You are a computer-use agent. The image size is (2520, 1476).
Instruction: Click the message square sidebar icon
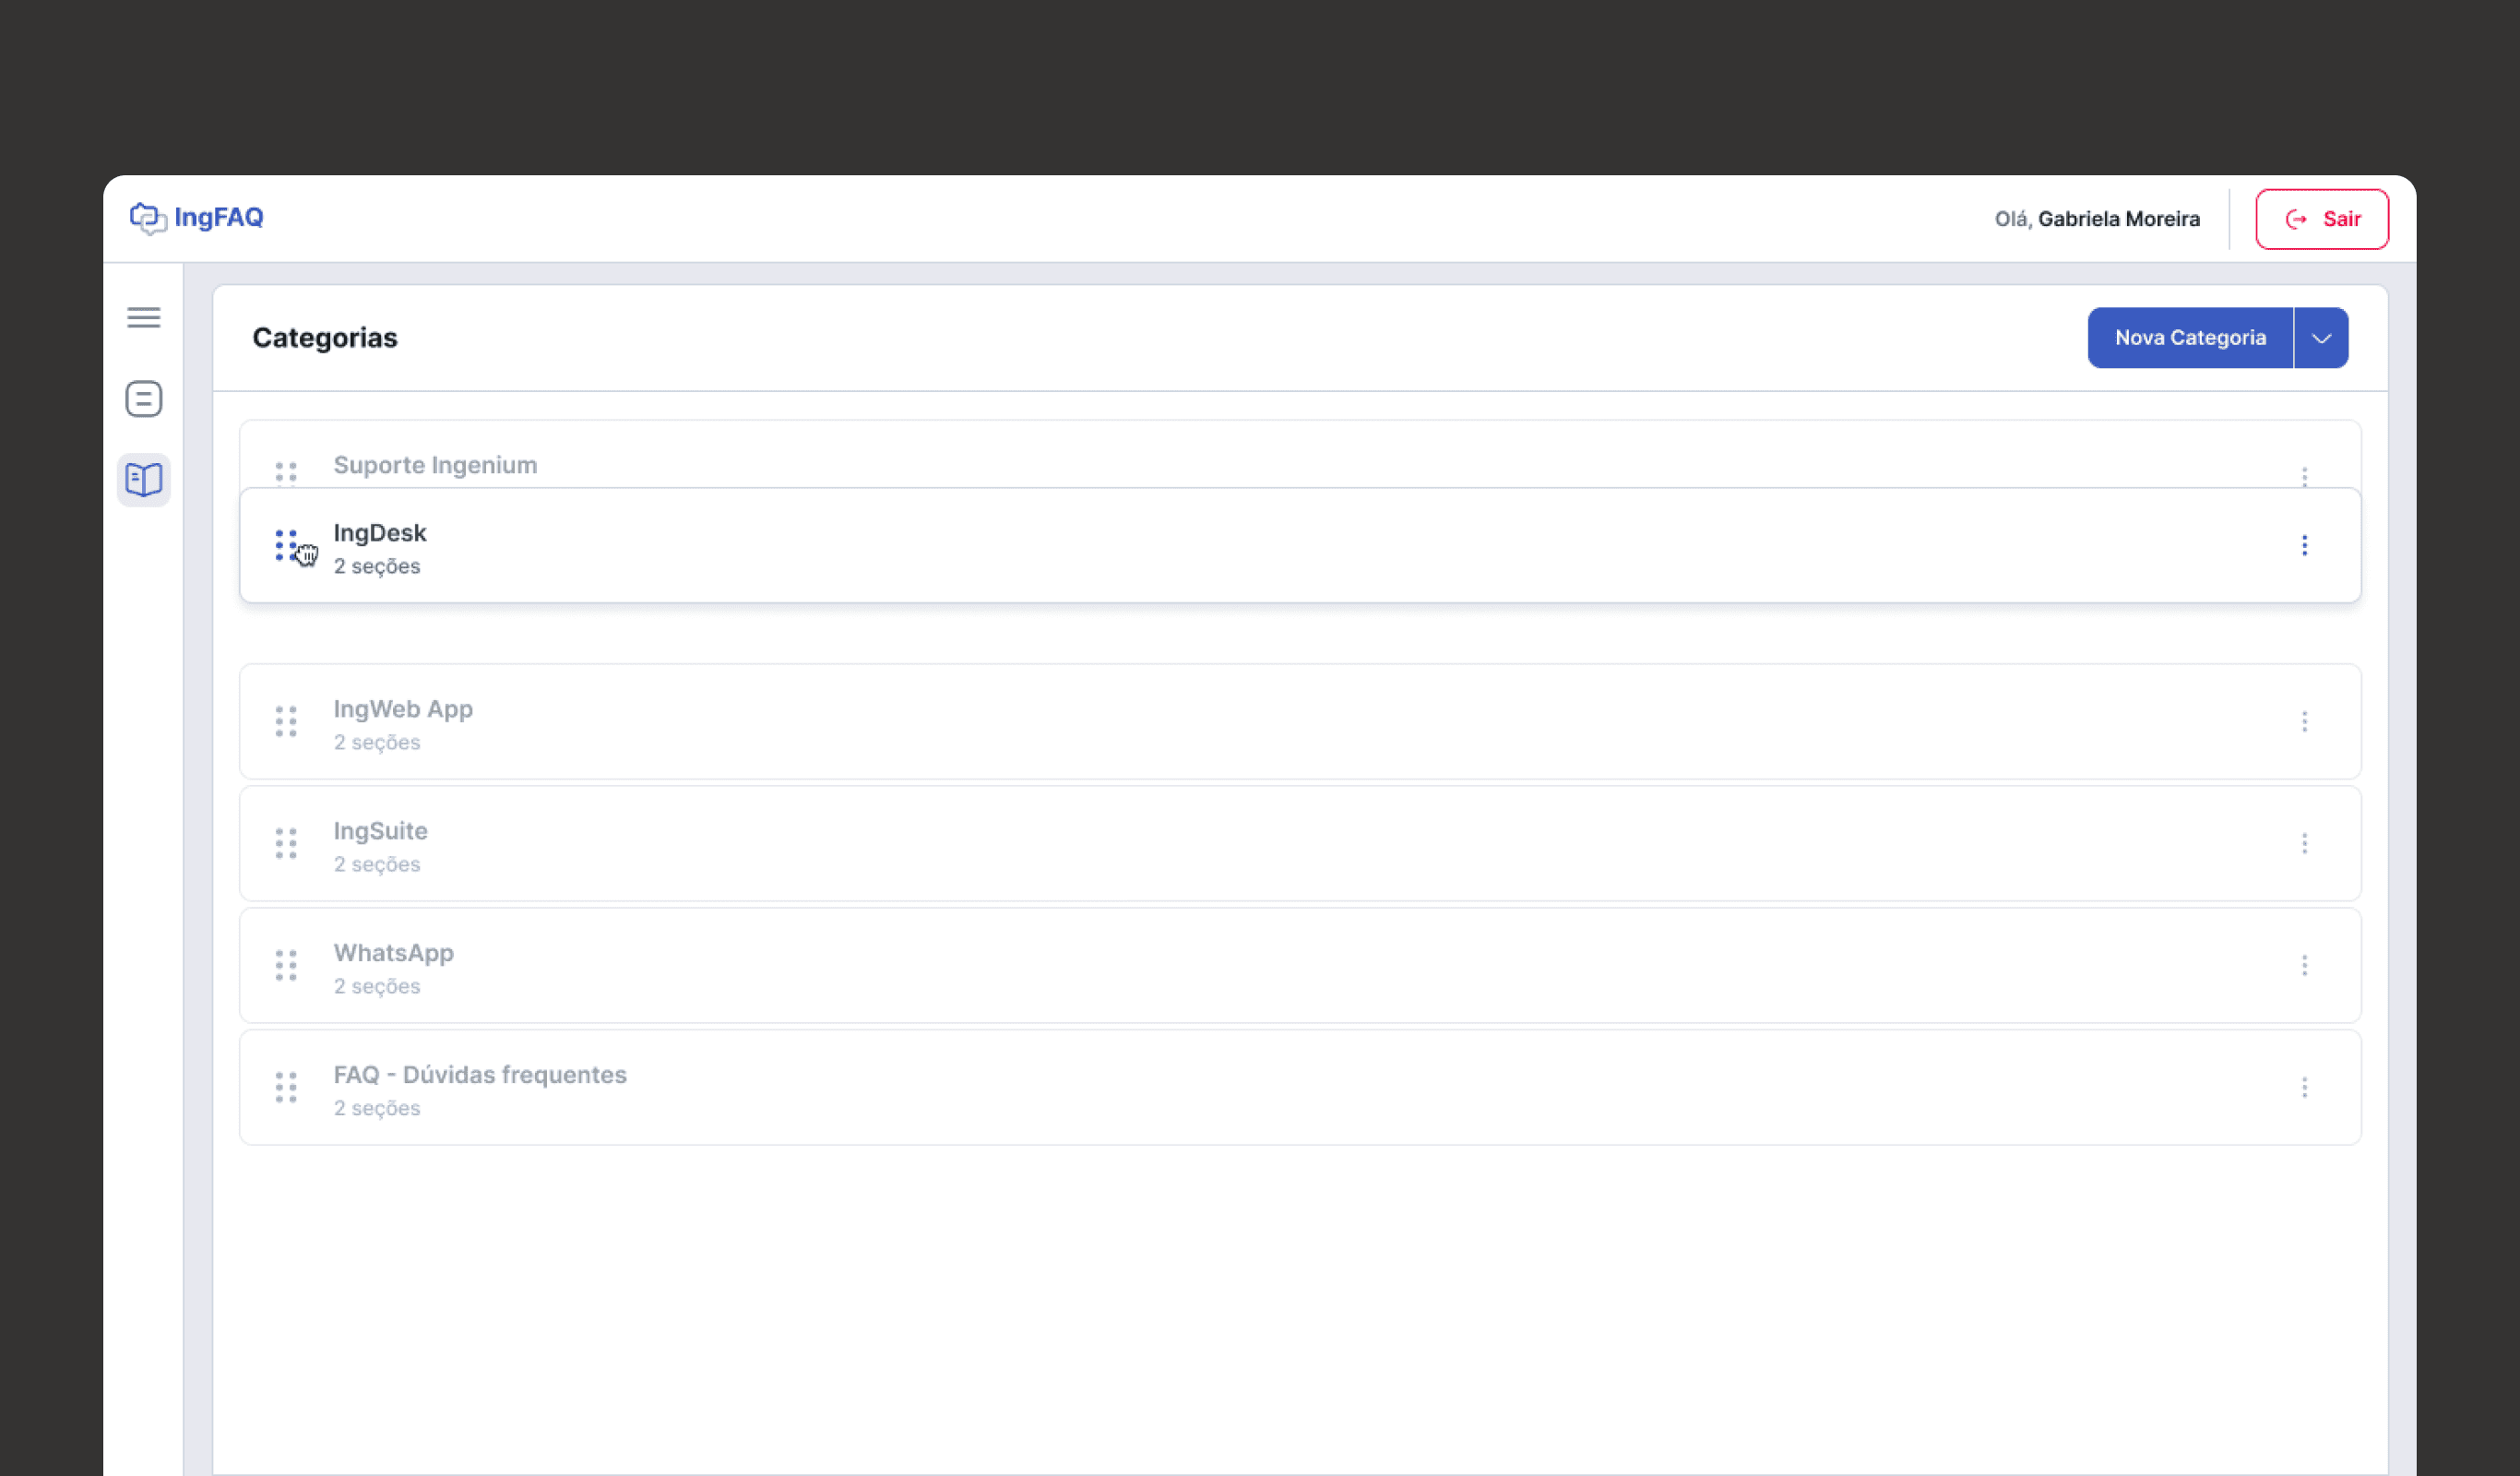coord(144,399)
